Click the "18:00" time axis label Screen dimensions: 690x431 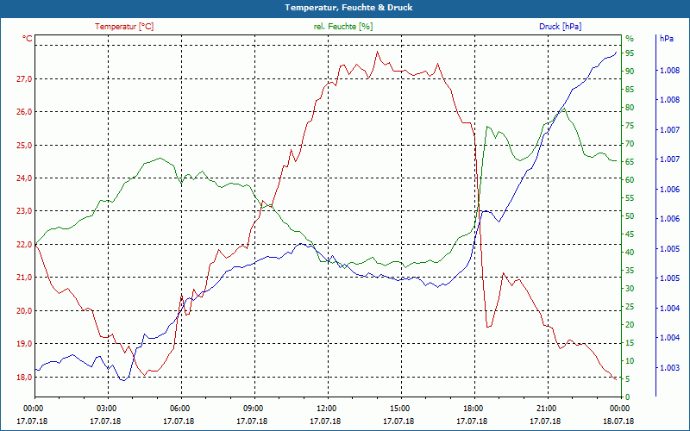click(x=473, y=408)
